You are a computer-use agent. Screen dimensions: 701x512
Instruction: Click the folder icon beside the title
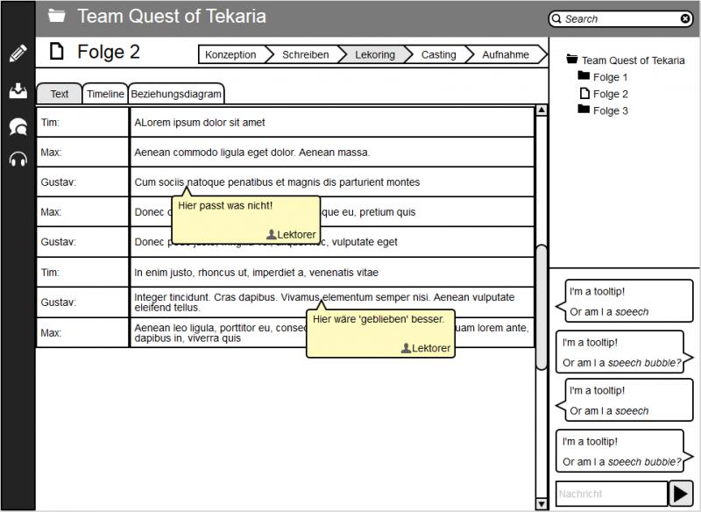coord(57,16)
